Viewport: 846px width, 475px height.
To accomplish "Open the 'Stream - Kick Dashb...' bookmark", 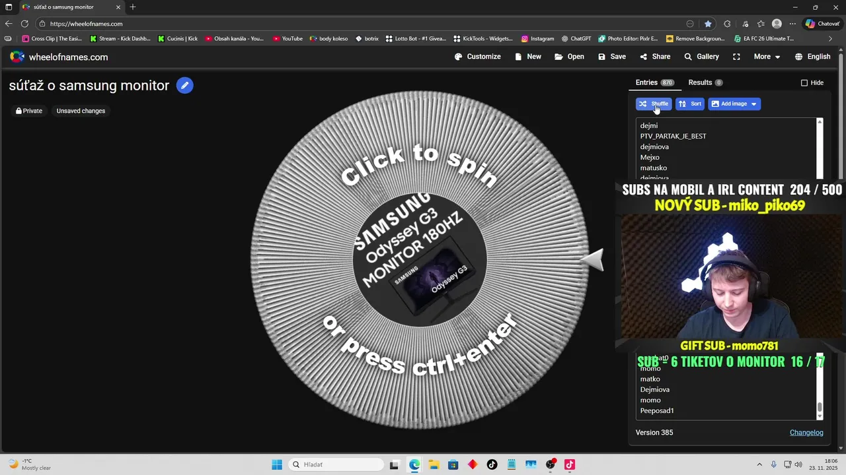I will point(120,39).
